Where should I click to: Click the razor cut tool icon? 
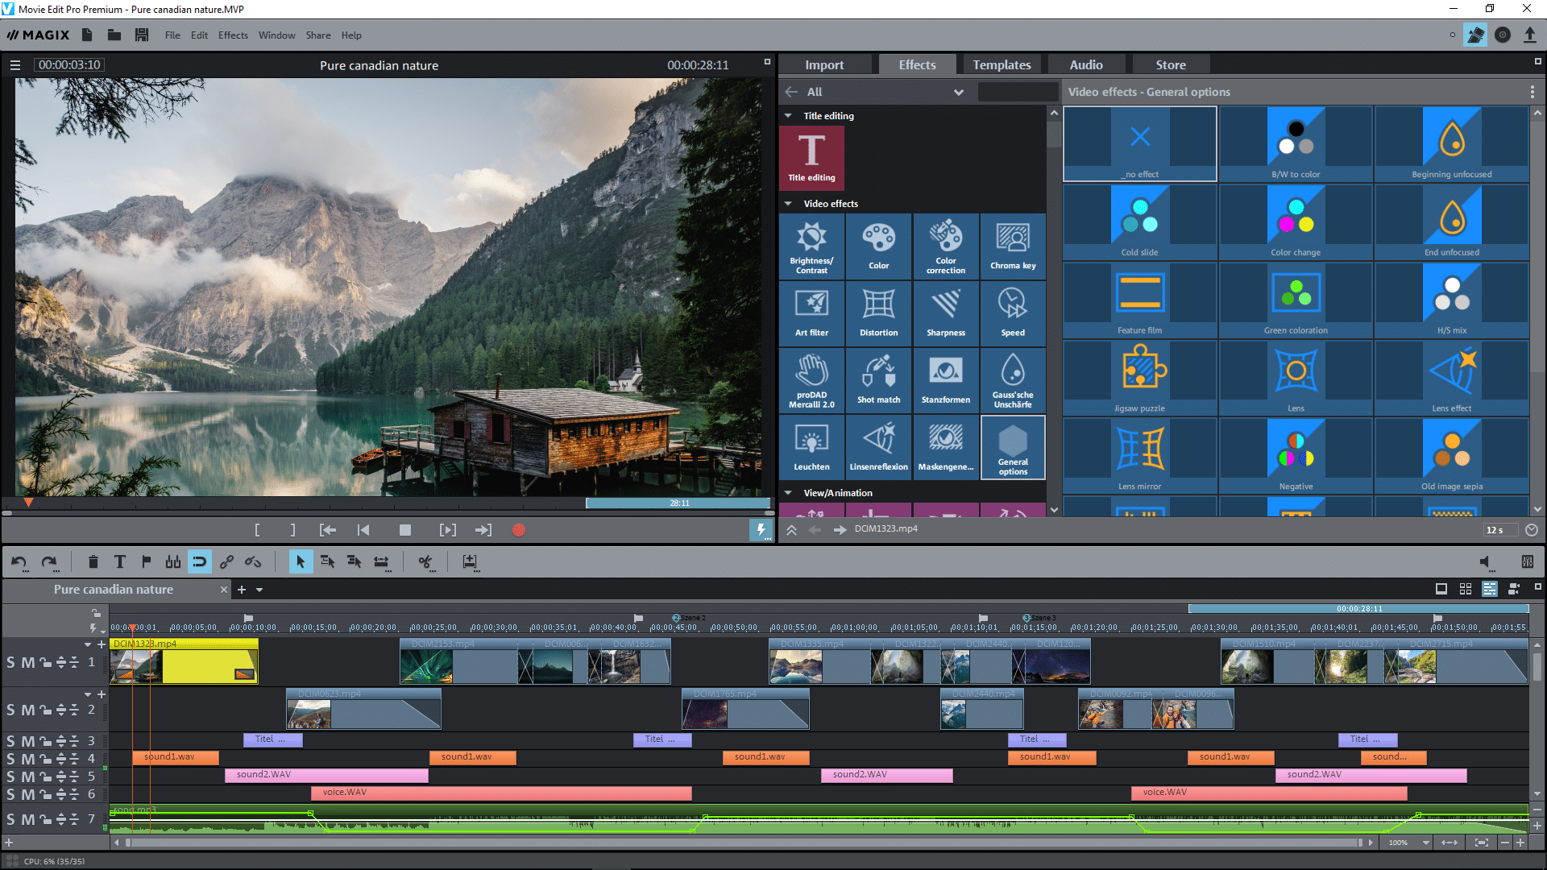point(425,561)
